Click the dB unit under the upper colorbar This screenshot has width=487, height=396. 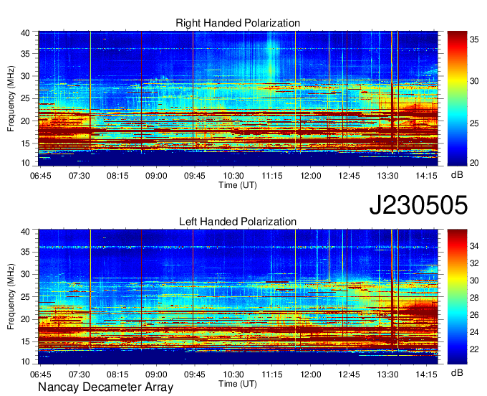(457, 175)
